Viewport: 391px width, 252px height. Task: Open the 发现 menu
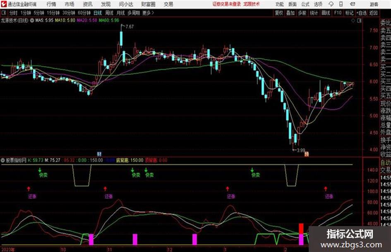click(x=106, y=4)
